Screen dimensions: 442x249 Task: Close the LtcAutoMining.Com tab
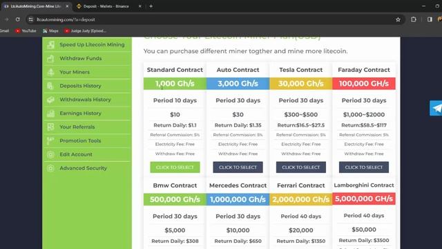(67, 6)
